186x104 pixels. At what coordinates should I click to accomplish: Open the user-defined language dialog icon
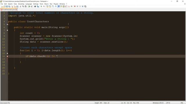61,6
